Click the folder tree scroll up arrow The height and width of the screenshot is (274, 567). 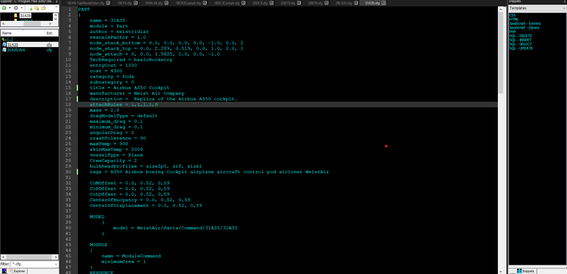pos(56,15)
